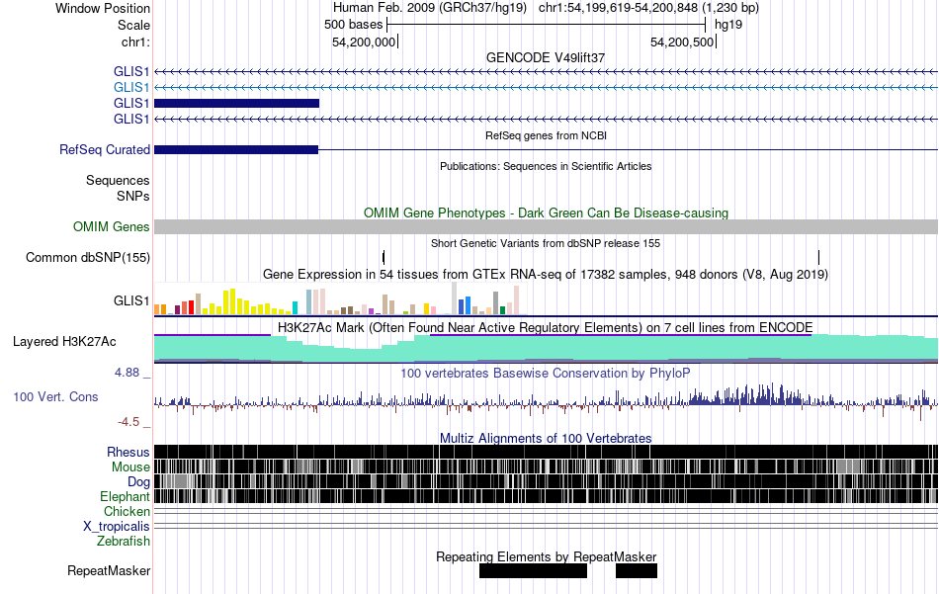
Task: Click the cyan bar in the GTEx expression chart
Action: (x=295, y=307)
